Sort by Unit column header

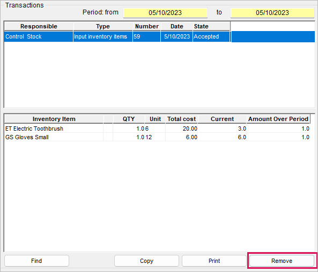pos(155,119)
